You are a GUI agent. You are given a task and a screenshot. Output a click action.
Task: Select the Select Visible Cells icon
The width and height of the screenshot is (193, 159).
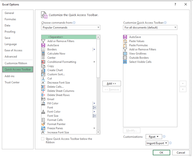tap(125, 62)
